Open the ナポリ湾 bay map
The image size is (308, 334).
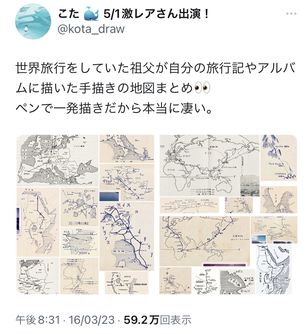(x=237, y=281)
